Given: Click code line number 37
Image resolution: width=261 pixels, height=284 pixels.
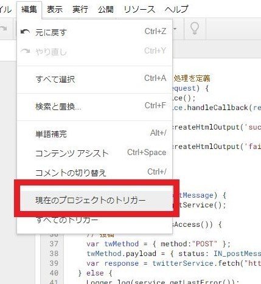Looking at the screenshot, I should [x=54, y=244].
